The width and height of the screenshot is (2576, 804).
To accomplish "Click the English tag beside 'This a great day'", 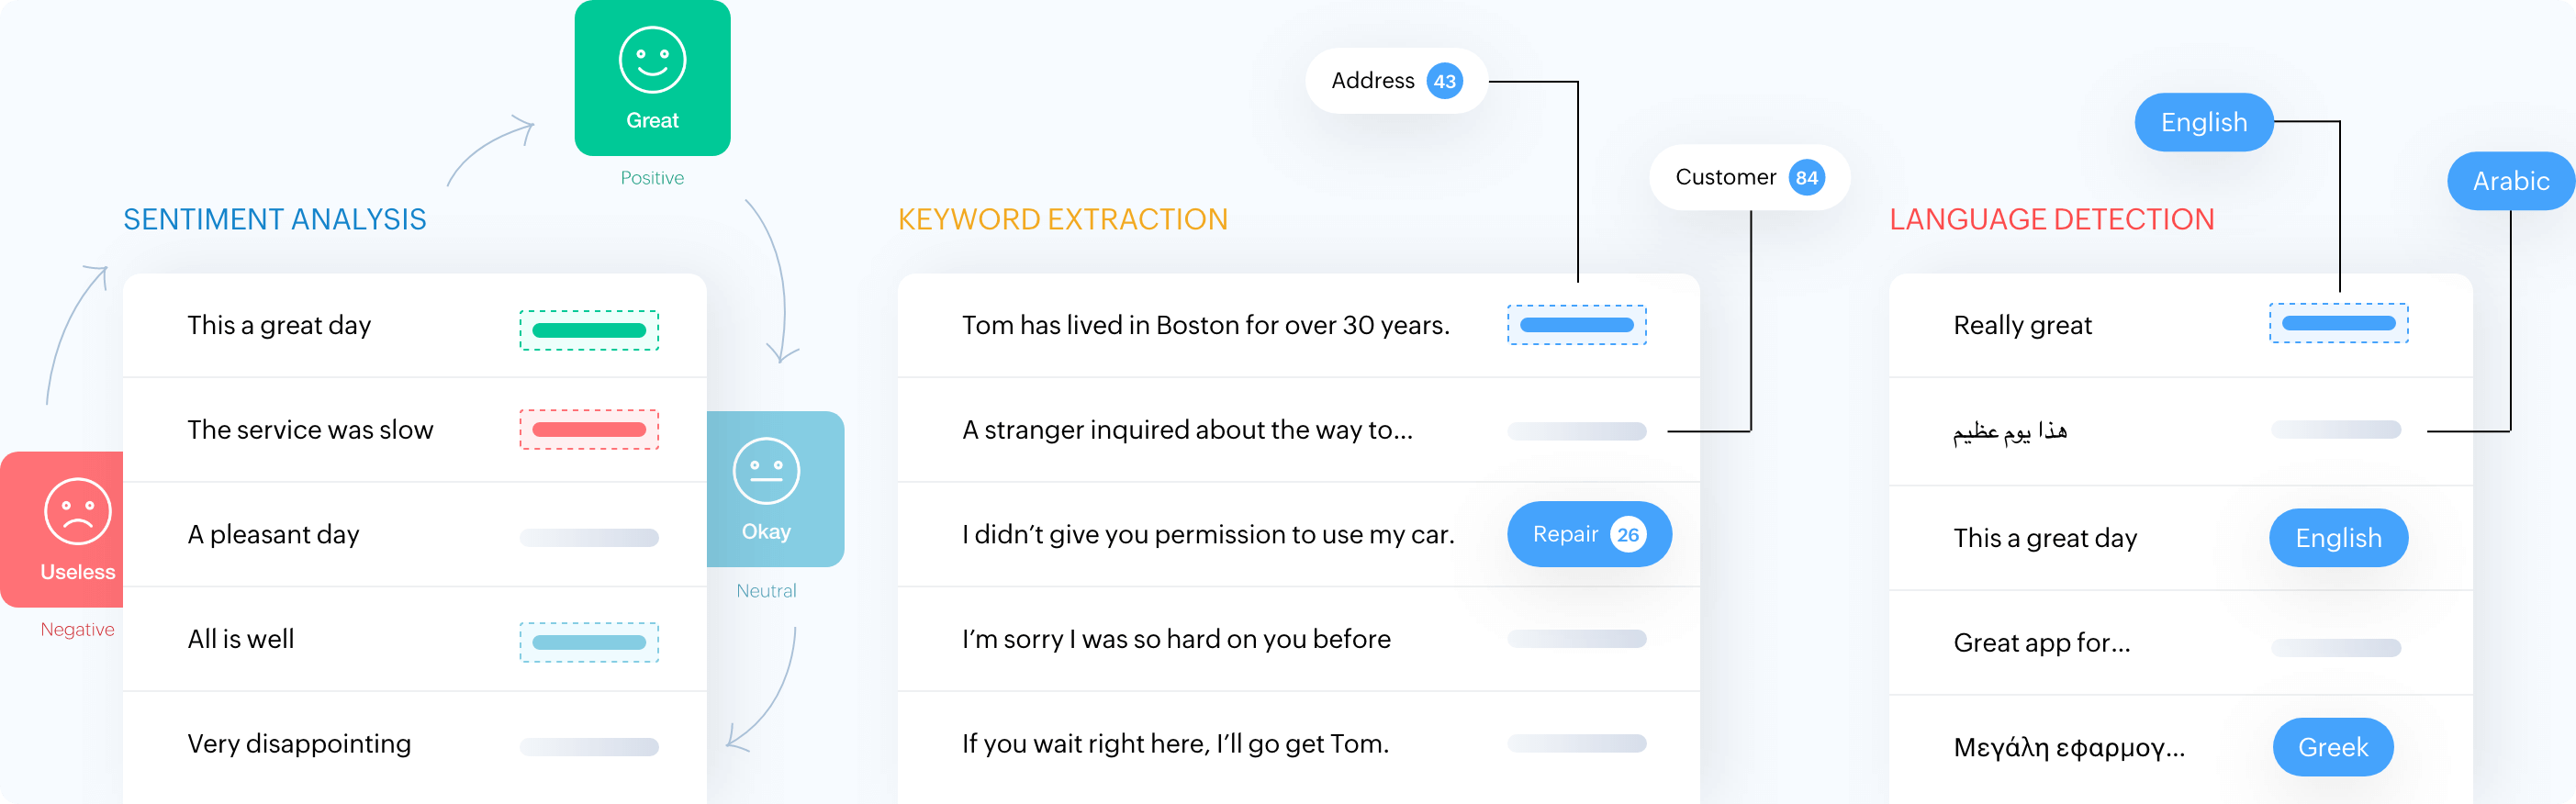I will tap(2338, 538).
